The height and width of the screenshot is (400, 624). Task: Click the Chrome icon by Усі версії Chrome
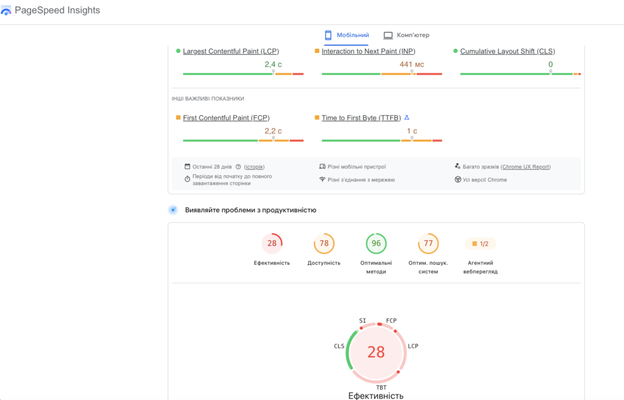pyautogui.click(x=458, y=180)
